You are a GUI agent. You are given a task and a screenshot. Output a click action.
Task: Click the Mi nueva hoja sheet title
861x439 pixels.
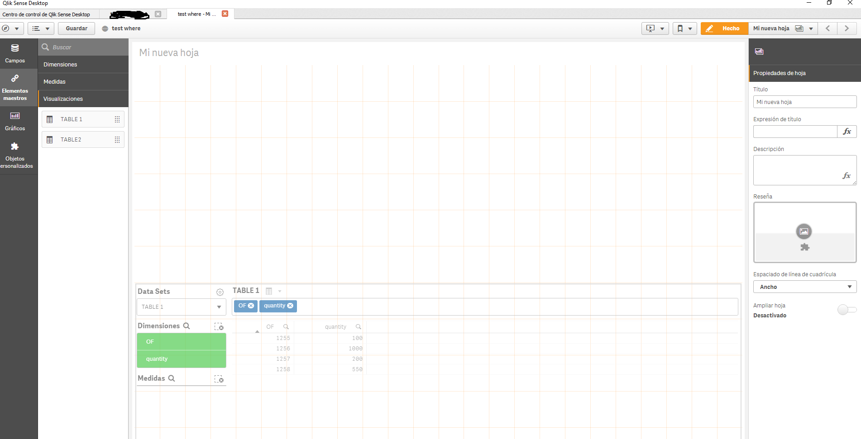point(169,53)
